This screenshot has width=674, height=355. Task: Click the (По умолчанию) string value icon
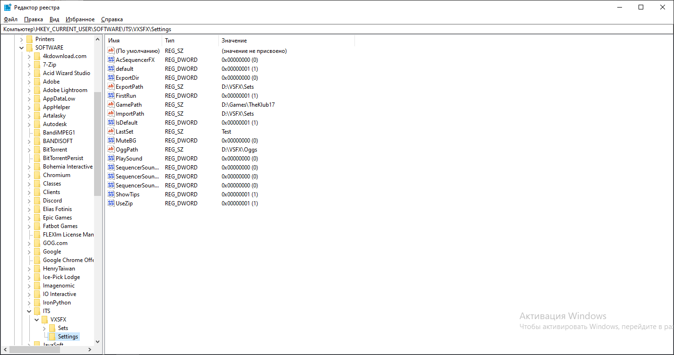pyautogui.click(x=111, y=51)
